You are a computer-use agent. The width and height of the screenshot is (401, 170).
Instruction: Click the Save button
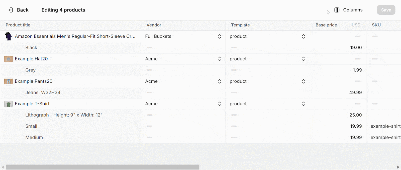coord(386,10)
